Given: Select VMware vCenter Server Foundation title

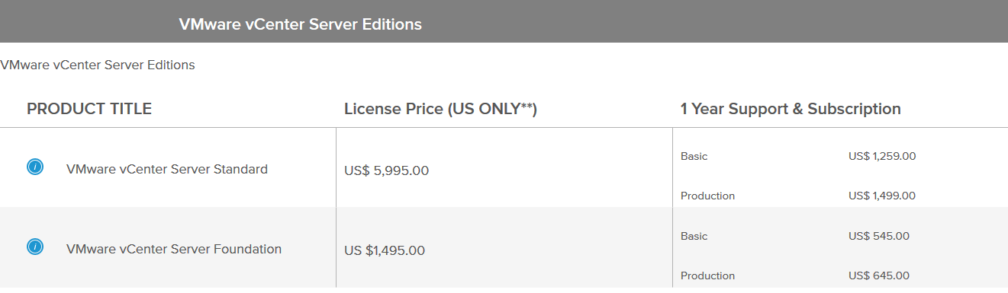Looking at the screenshot, I should (x=174, y=249).
